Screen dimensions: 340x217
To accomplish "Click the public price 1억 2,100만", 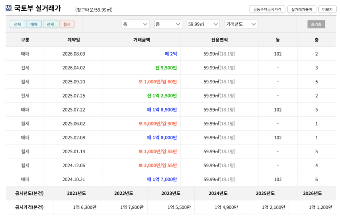I will 273,208.
